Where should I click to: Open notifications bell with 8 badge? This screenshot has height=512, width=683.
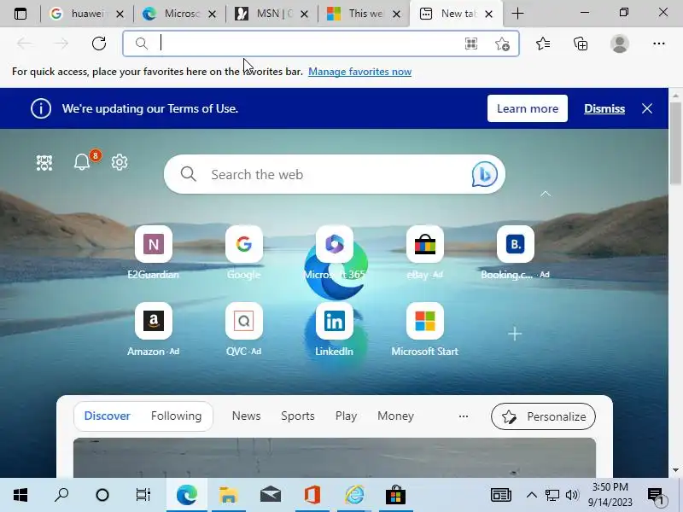click(82, 161)
